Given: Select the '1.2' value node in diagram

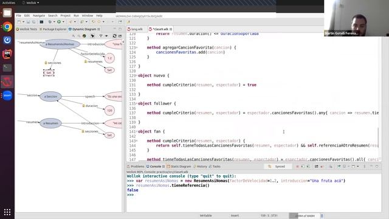Looking at the screenshot, I should 109,58.
